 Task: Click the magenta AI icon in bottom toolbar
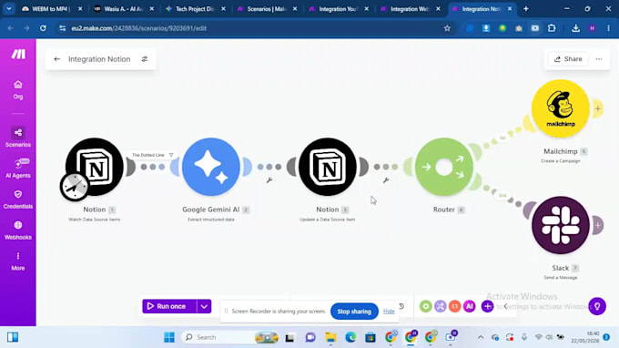[470, 306]
